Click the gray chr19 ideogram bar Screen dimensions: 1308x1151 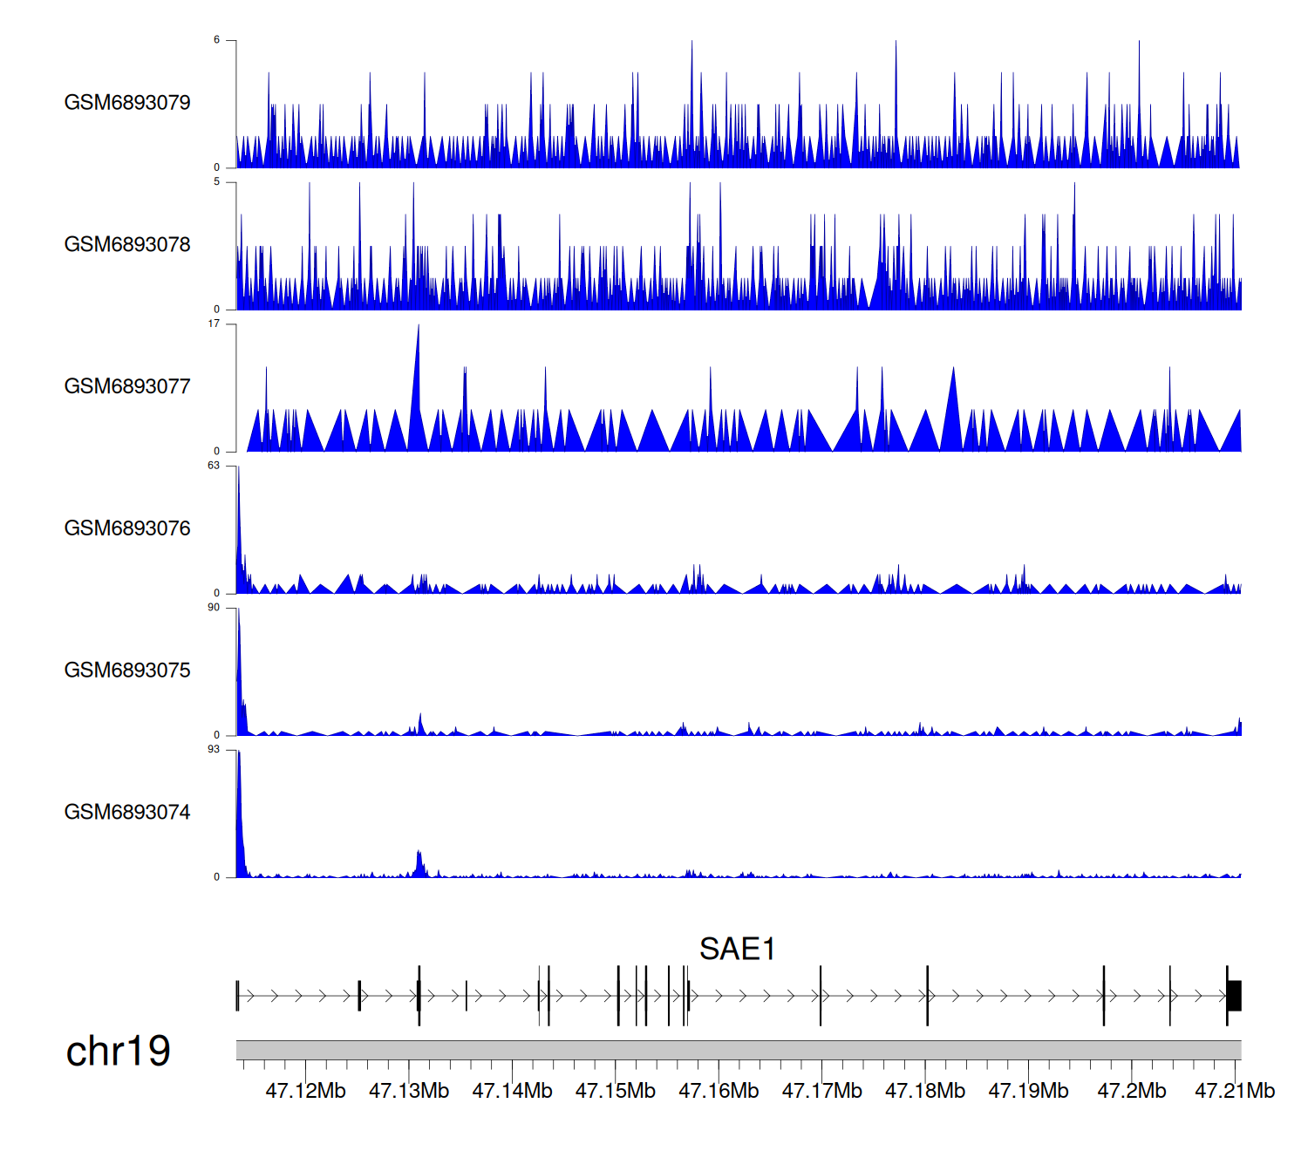[x=738, y=1050]
